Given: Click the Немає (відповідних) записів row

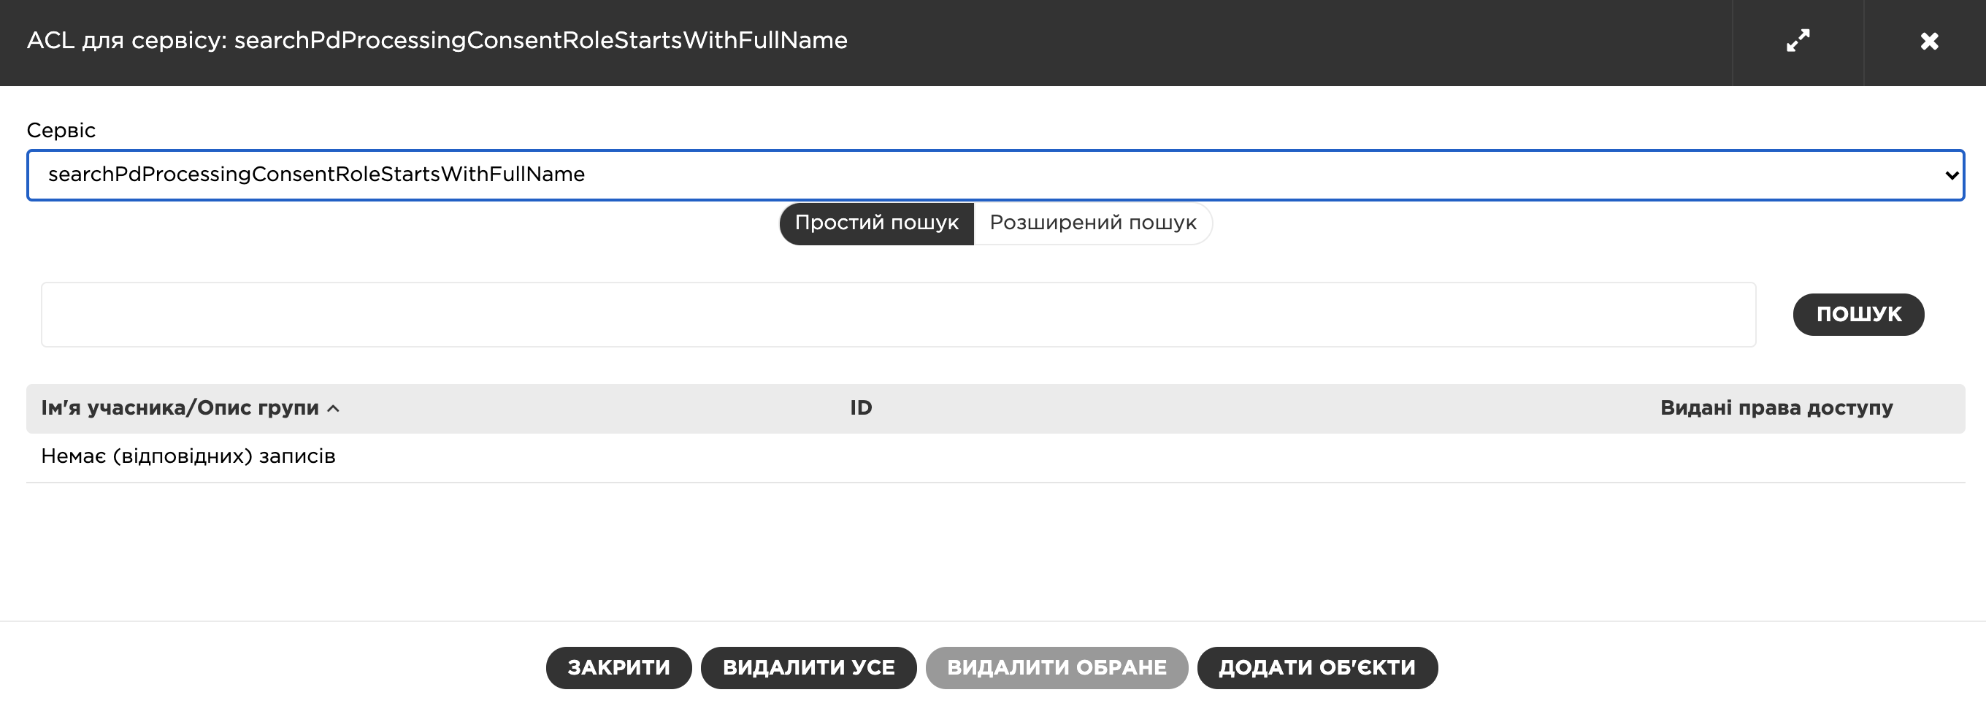Looking at the screenshot, I should (188, 456).
